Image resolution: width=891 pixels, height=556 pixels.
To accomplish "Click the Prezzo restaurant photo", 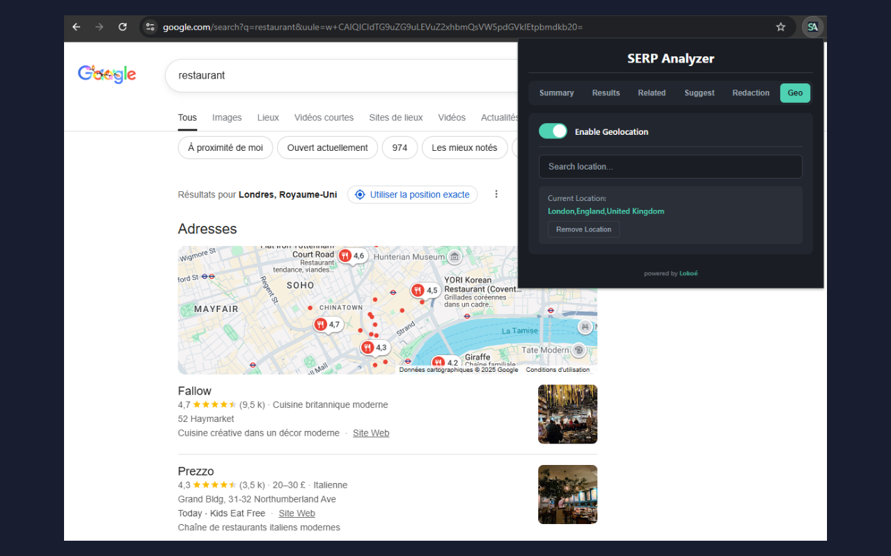I will [x=567, y=494].
